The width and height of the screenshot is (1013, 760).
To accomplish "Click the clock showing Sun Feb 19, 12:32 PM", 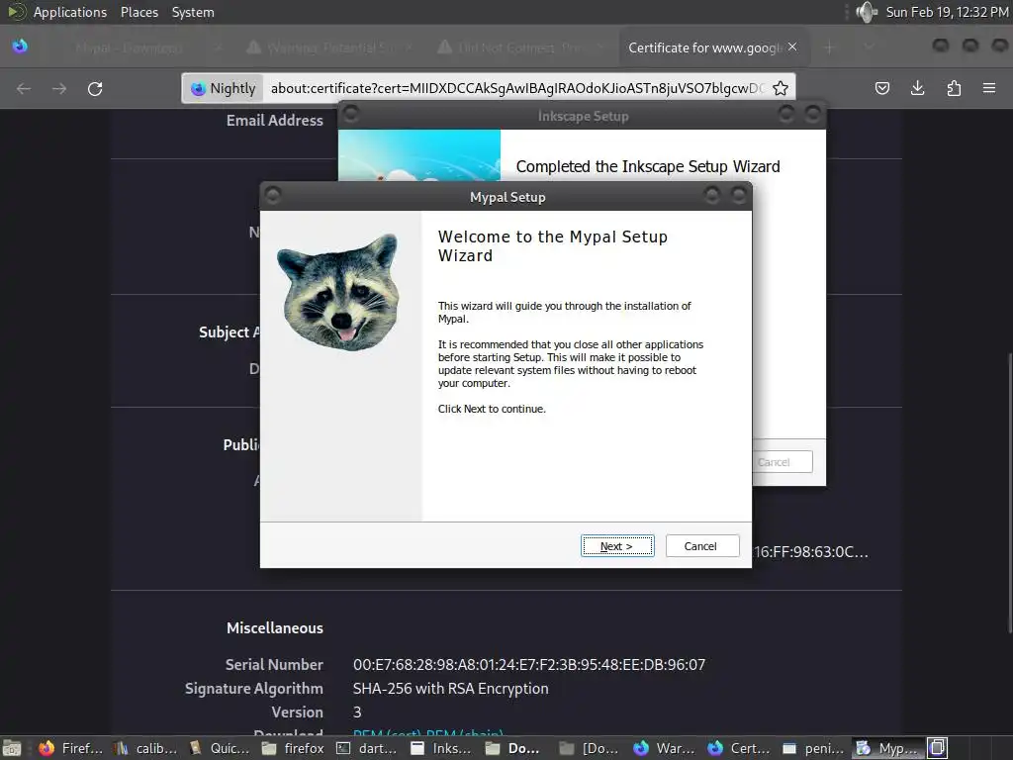I will [947, 12].
